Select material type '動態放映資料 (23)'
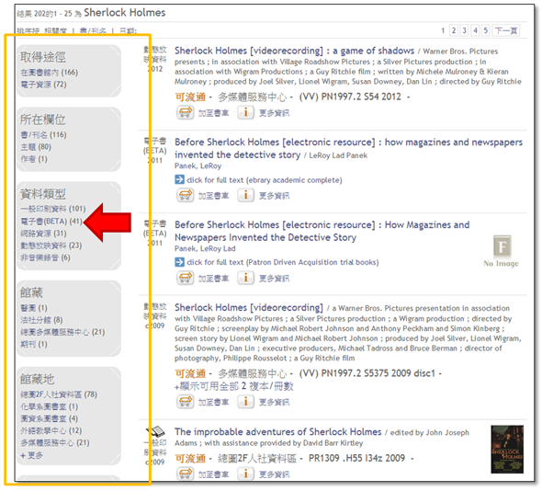Screen dimensions: 542x491 click(x=51, y=245)
